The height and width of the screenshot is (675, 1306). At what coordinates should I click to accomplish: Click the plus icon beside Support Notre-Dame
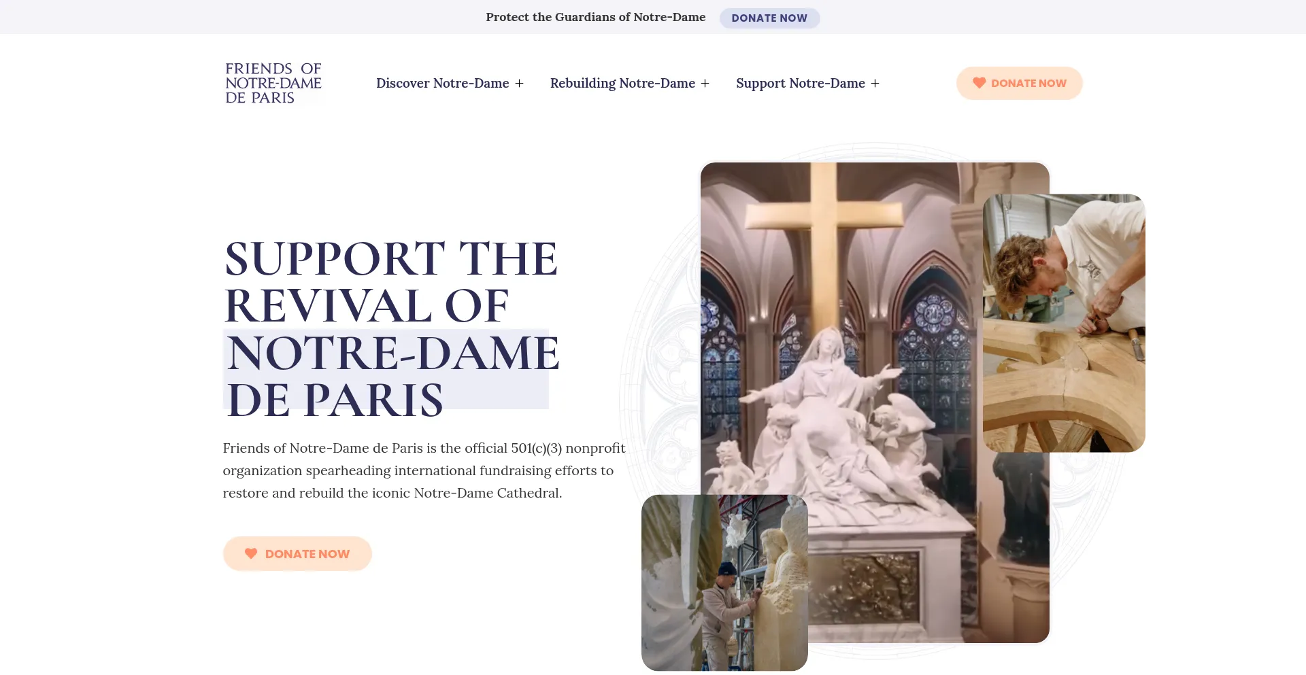click(x=875, y=83)
